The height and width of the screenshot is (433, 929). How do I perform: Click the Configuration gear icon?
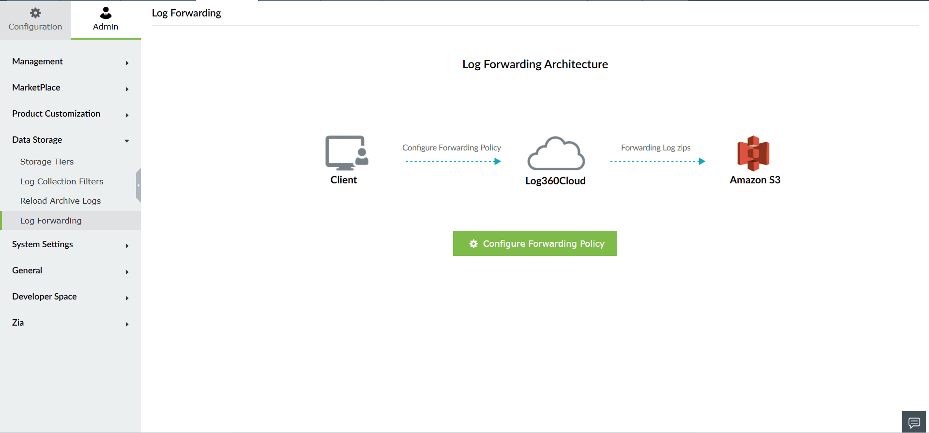point(35,13)
